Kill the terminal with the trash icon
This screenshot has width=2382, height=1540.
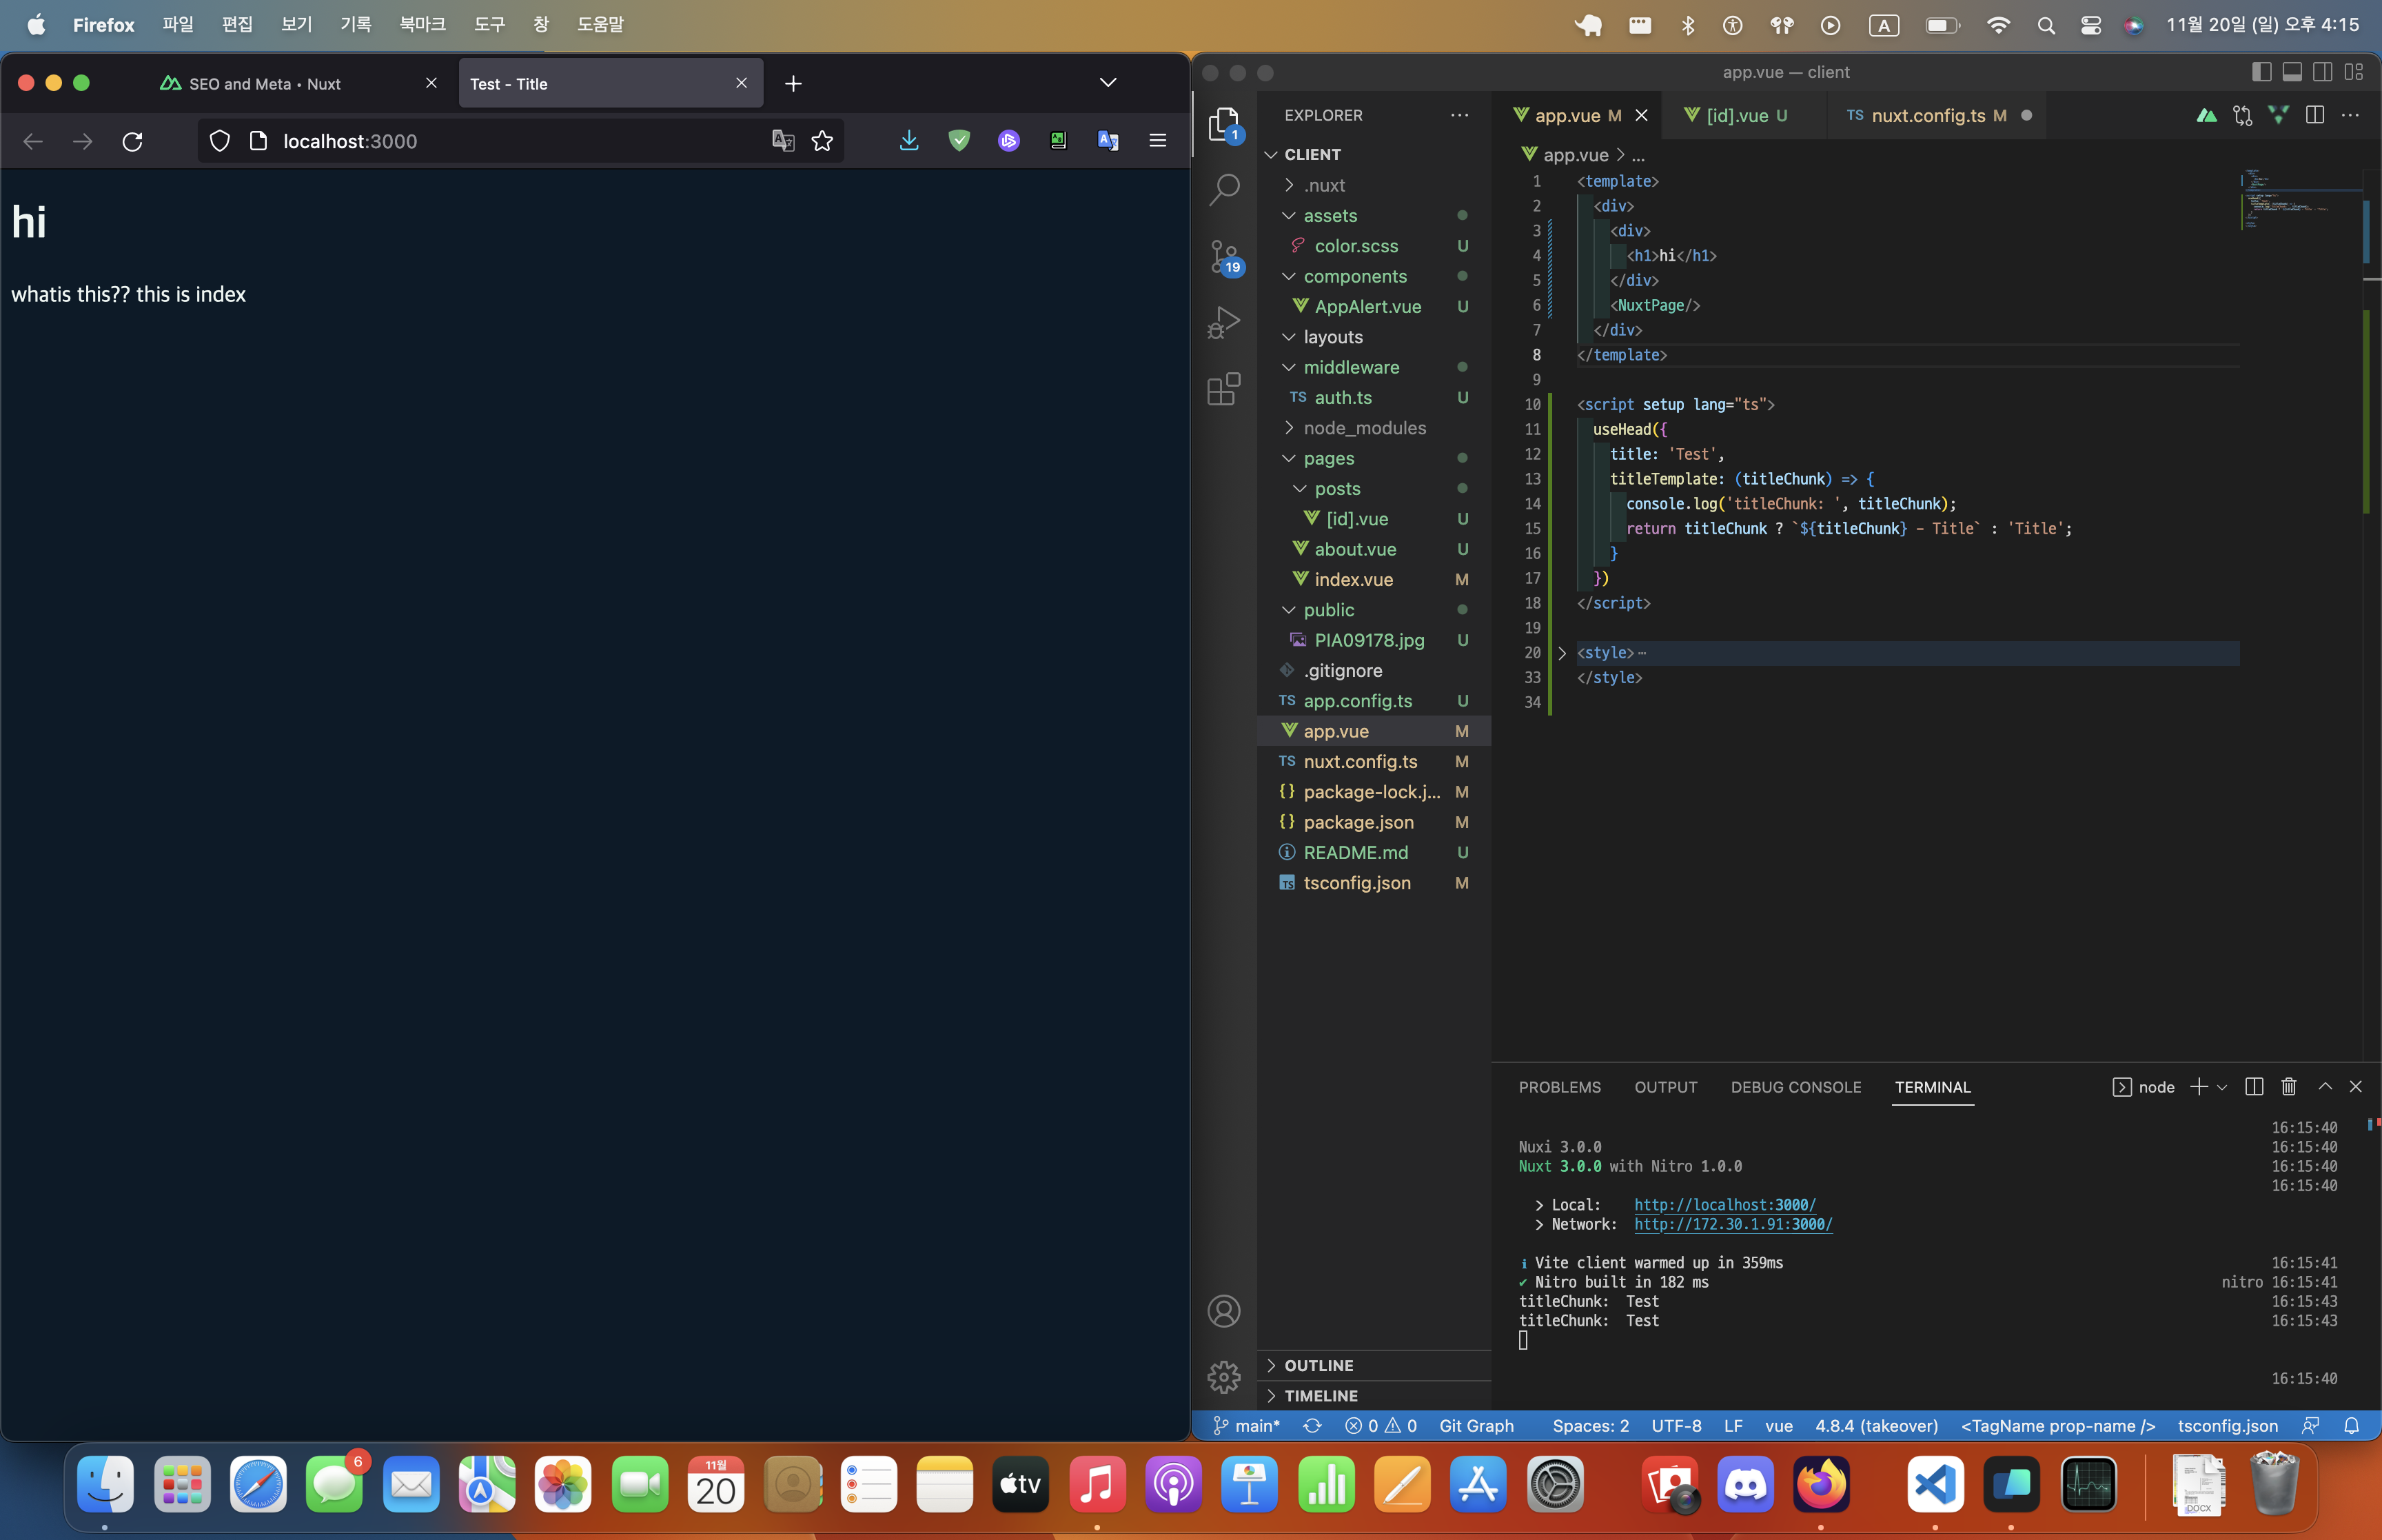click(x=2289, y=1087)
